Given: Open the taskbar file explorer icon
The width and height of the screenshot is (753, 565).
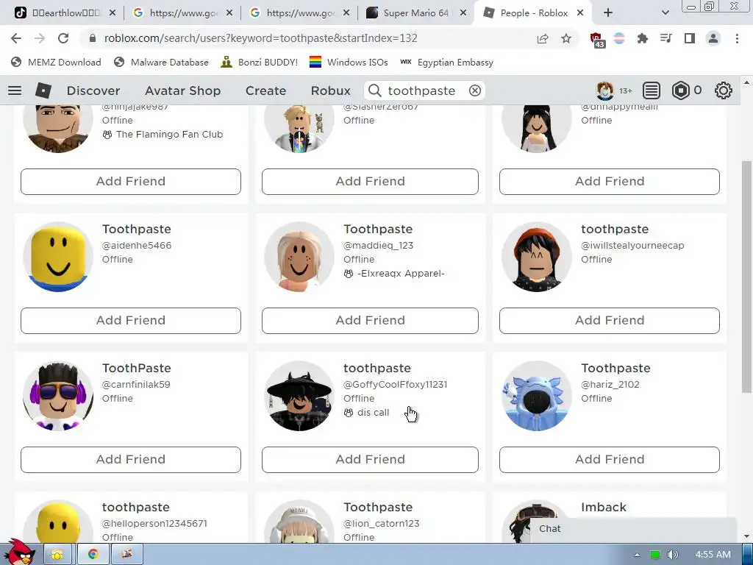Looking at the screenshot, I should [57, 554].
